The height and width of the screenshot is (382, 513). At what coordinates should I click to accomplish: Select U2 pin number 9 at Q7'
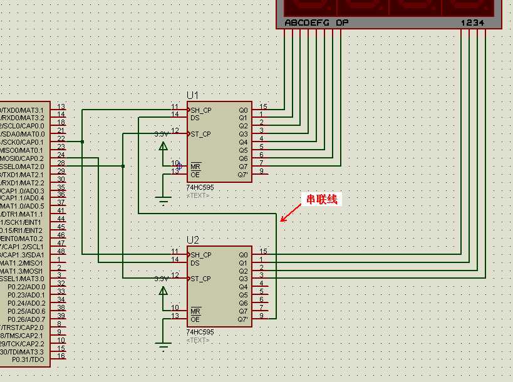pyautogui.click(x=261, y=316)
